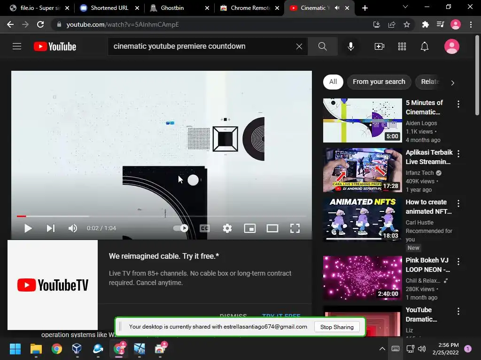Open File Explorer from taskbar

(36, 349)
